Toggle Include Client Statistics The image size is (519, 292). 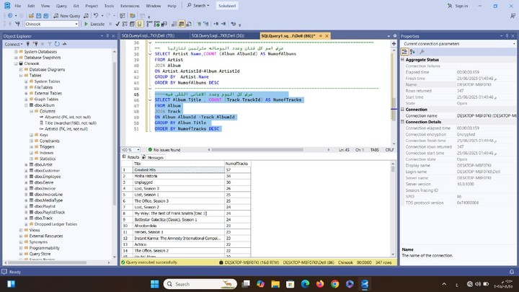(x=164, y=24)
